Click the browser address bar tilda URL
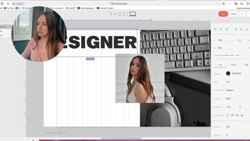250x141 pixels. [20, 4]
